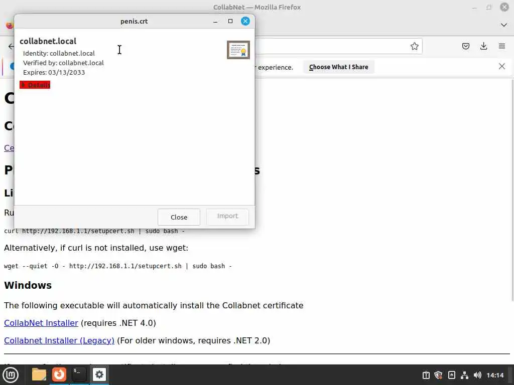This screenshot has width=514, height=385.
Task: Open network connections tray icon
Action: pyautogui.click(x=464, y=375)
